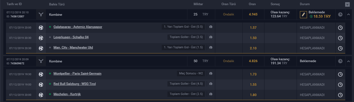Viewport: 354px width, 102px height.
Task: Click 1.80 odds for Mechelen - Kortrijk
Action: (253, 95)
